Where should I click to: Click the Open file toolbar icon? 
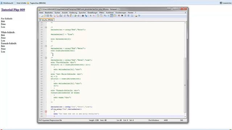click(45, 16)
